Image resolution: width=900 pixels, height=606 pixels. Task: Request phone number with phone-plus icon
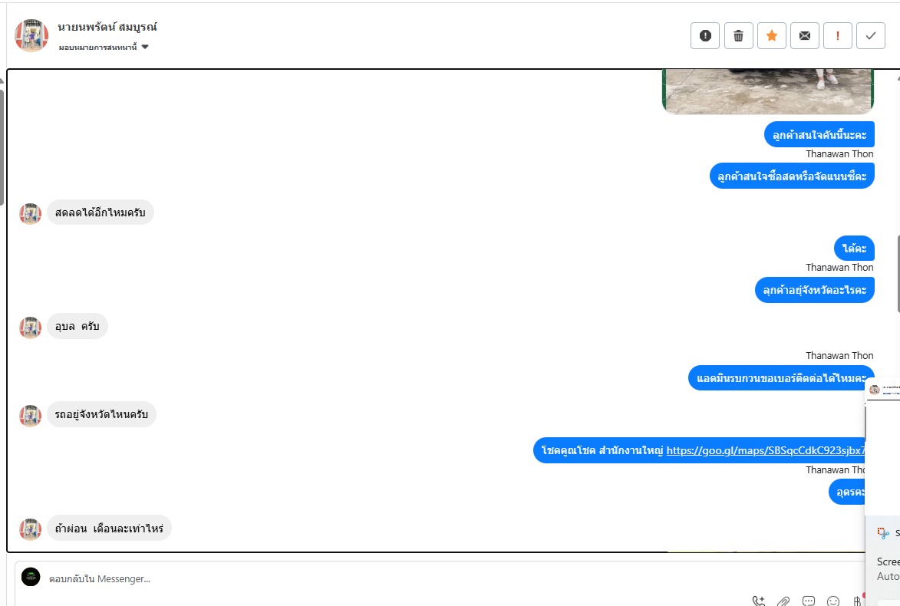(x=759, y=601)
